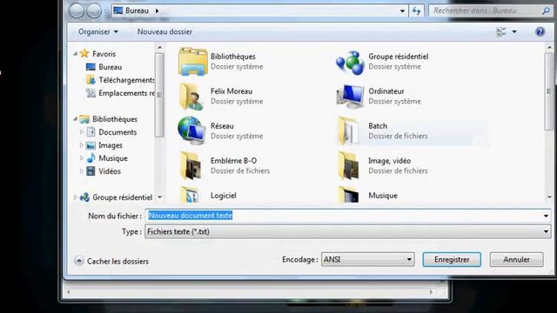Expand the Vidéos library node
The height and width of the screenshot is (313, 557).
click(81, 171)
